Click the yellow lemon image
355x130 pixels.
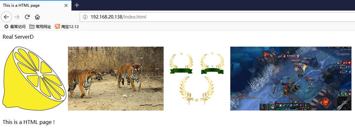pos(34,79)
